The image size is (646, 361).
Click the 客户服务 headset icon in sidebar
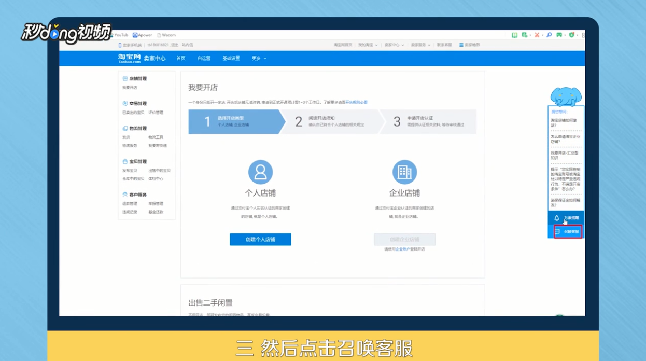[125, 195]
